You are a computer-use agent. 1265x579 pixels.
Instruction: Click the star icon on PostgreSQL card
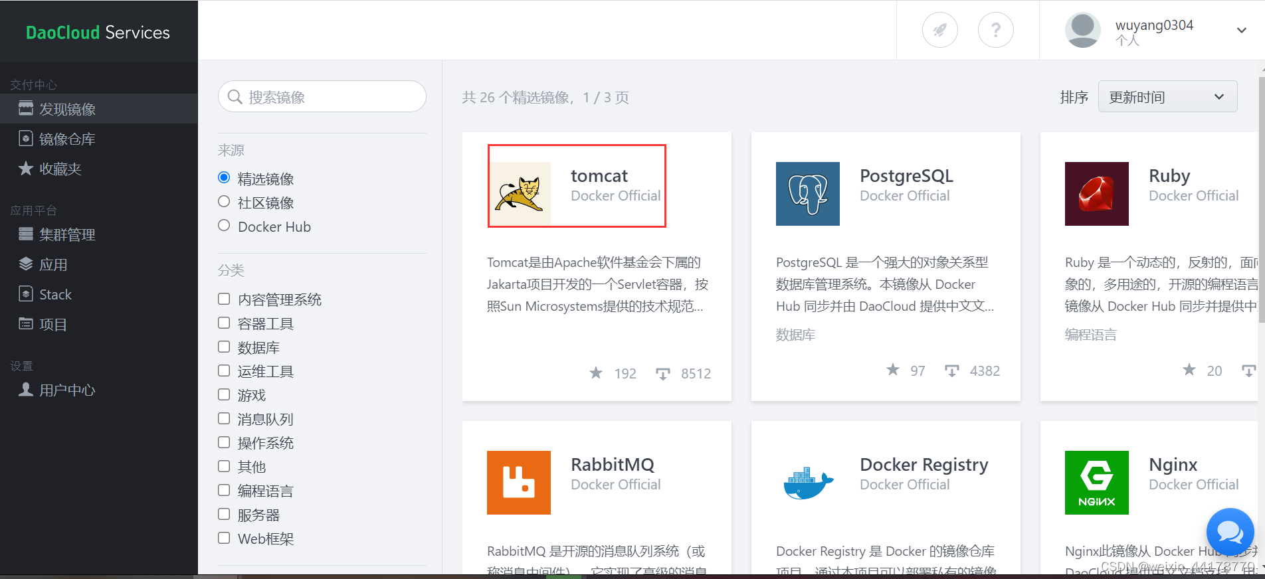click(892, 369)
